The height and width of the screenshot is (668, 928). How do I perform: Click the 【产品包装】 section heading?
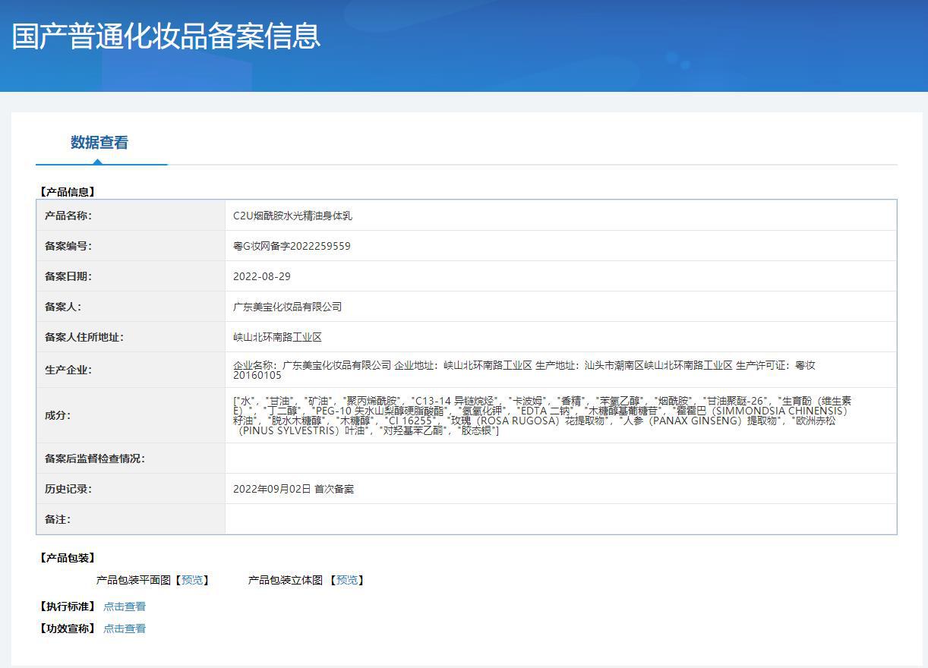[x=67, y=558]
